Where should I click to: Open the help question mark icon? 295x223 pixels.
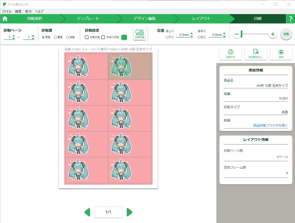pyautogui.click(x=291, y=19)
